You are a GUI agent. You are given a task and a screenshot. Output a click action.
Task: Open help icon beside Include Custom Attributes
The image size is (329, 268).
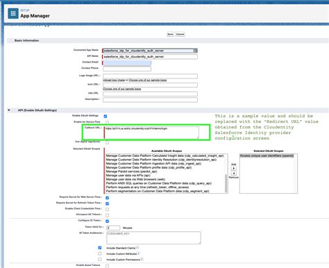pos(138,253)
